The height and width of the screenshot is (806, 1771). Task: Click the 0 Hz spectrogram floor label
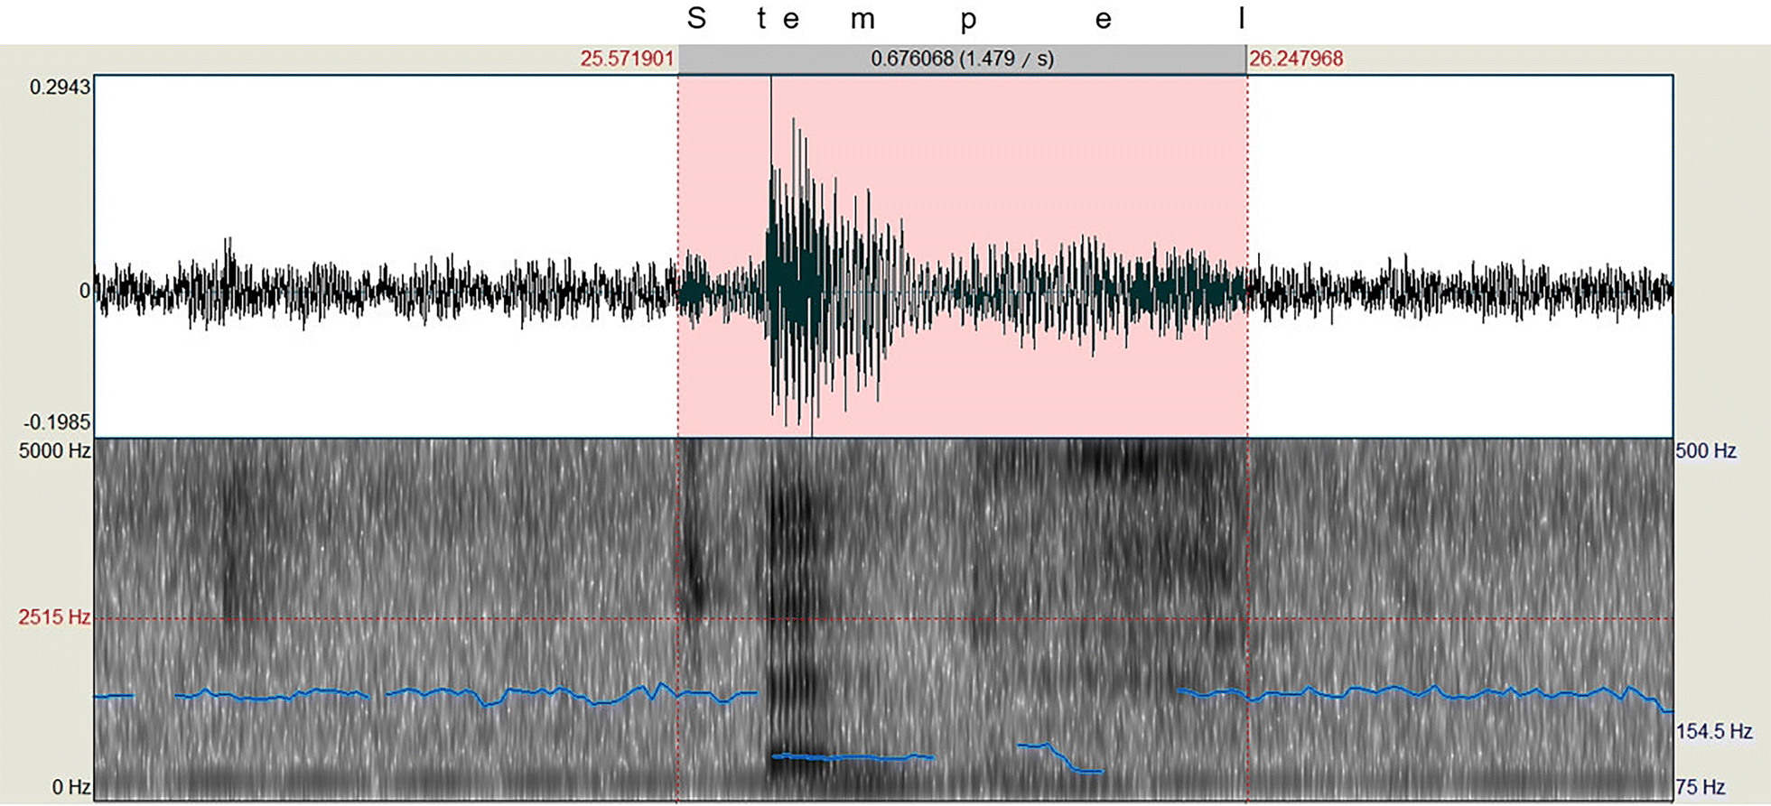pos(71,787)
